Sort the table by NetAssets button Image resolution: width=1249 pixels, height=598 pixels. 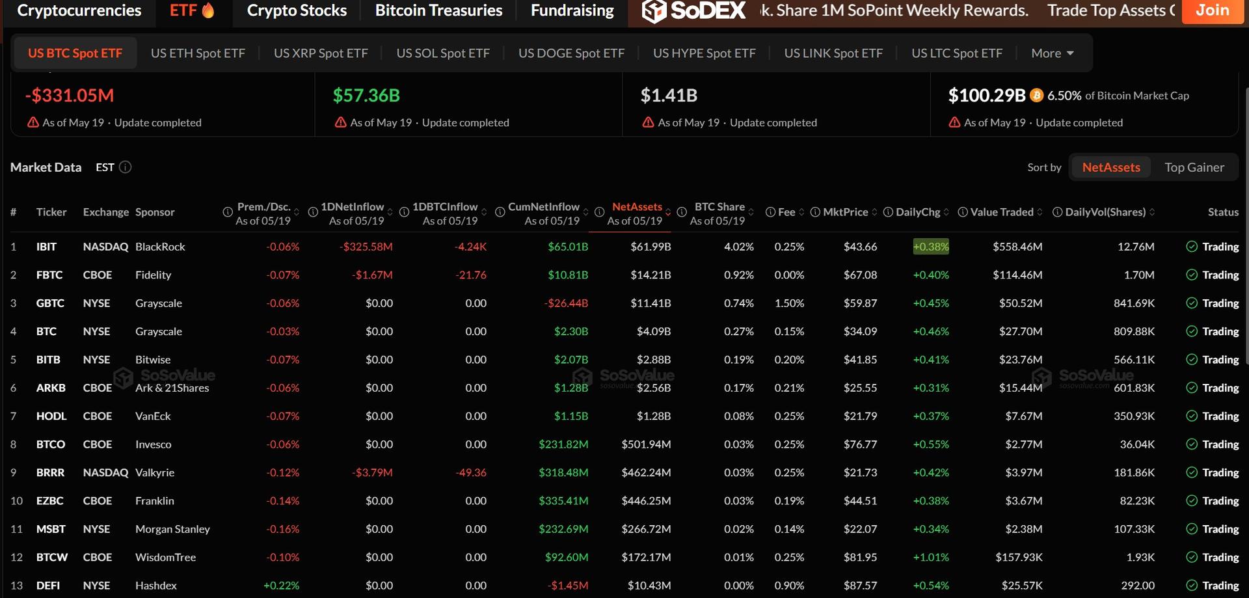click(1111, 167)
